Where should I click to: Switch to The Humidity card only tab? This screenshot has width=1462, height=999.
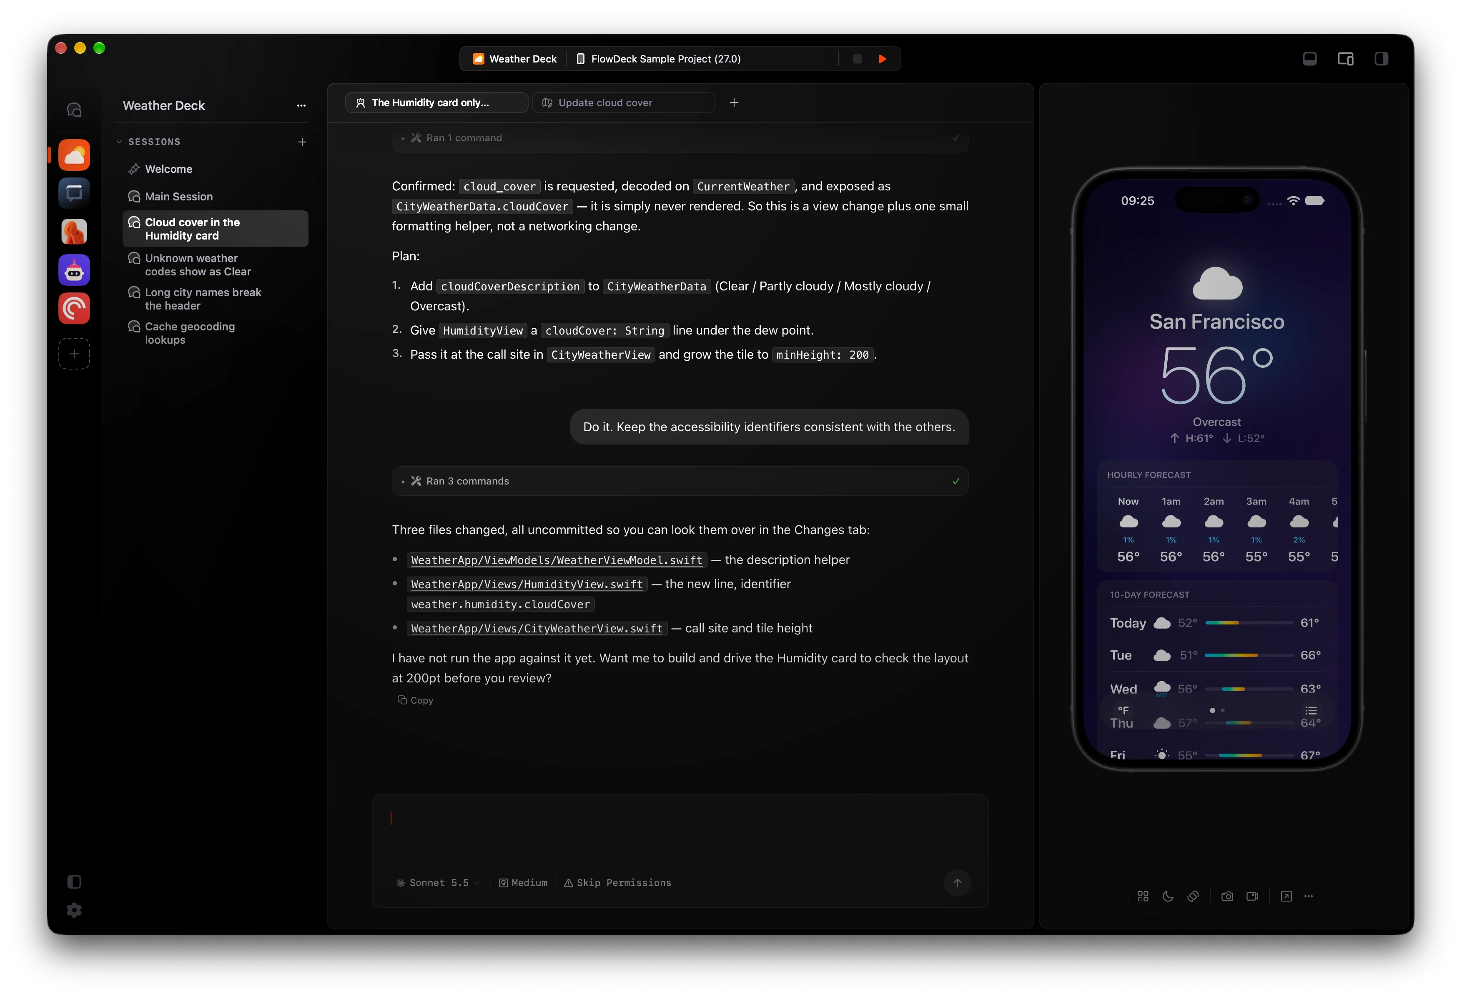click(x=436, y=102)
